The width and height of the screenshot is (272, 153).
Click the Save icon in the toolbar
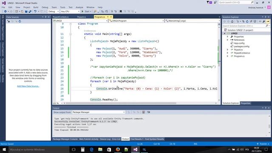[26, 11]
